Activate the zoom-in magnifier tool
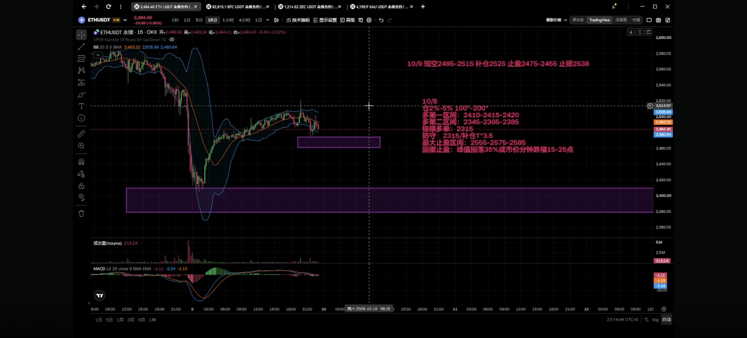Image resolution: width=747 pixels, height=338 pixels. [x=81, y=146]
